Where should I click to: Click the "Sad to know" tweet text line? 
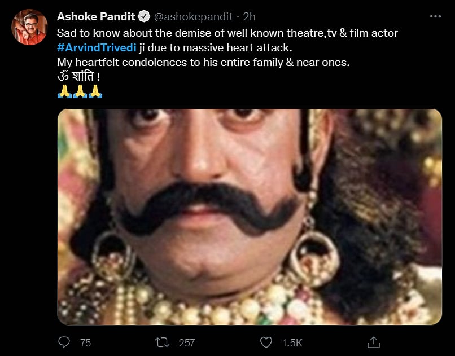[228, 33]
